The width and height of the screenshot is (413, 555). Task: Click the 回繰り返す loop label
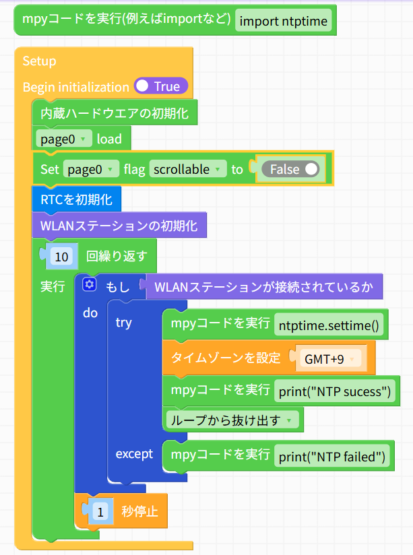(x=117, y=256)
